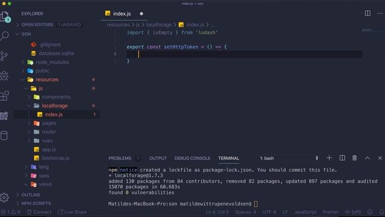This screenshot has height=217, width=385.
Task: Click index.js in the breadcrumb path
Action: (x=195, y=25)
